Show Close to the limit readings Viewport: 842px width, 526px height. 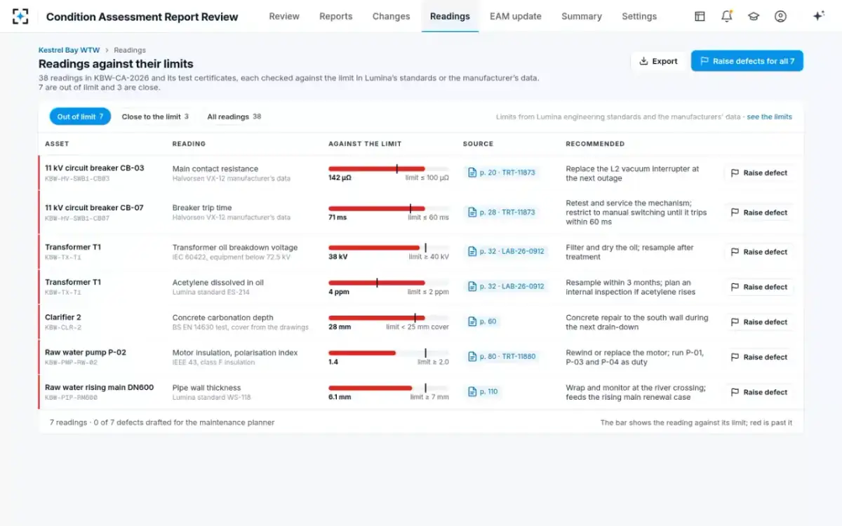tap(155, 116)
